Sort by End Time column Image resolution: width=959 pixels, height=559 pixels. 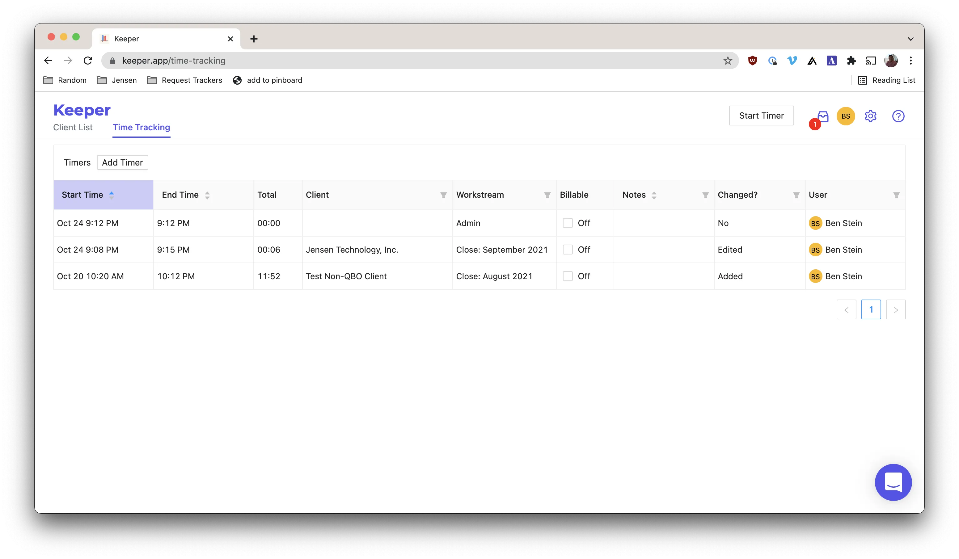(203, 195)
